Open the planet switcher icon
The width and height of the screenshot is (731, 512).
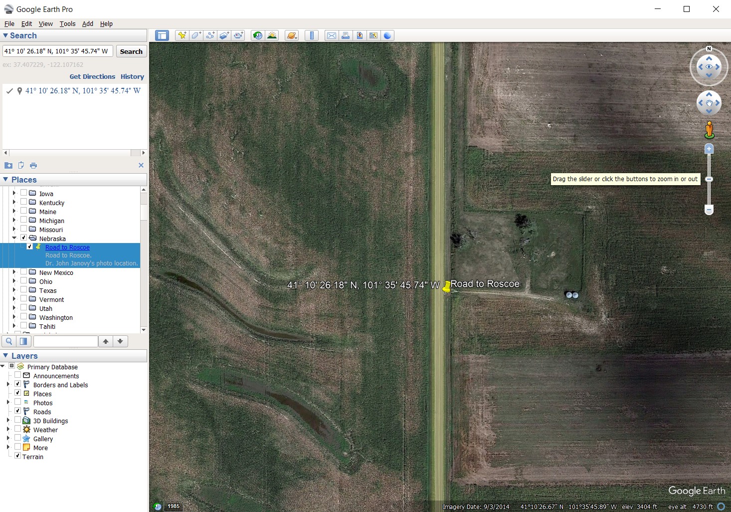(292, 35)
